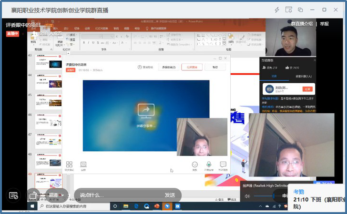Open File Explorer from shared taskbar

click(x=126, y=206)
